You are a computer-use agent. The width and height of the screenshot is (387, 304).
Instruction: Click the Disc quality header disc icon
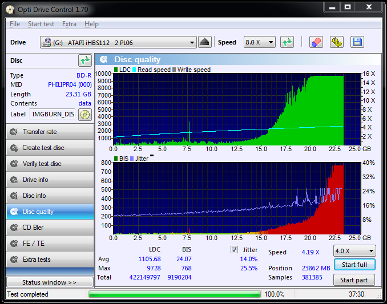[104, 59]
